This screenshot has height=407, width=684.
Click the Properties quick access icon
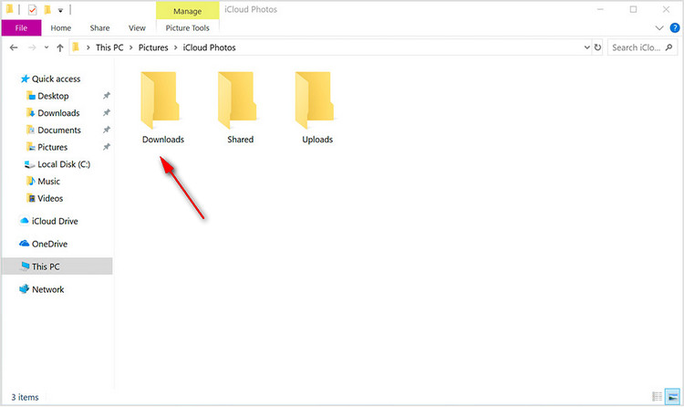[32, 10]
